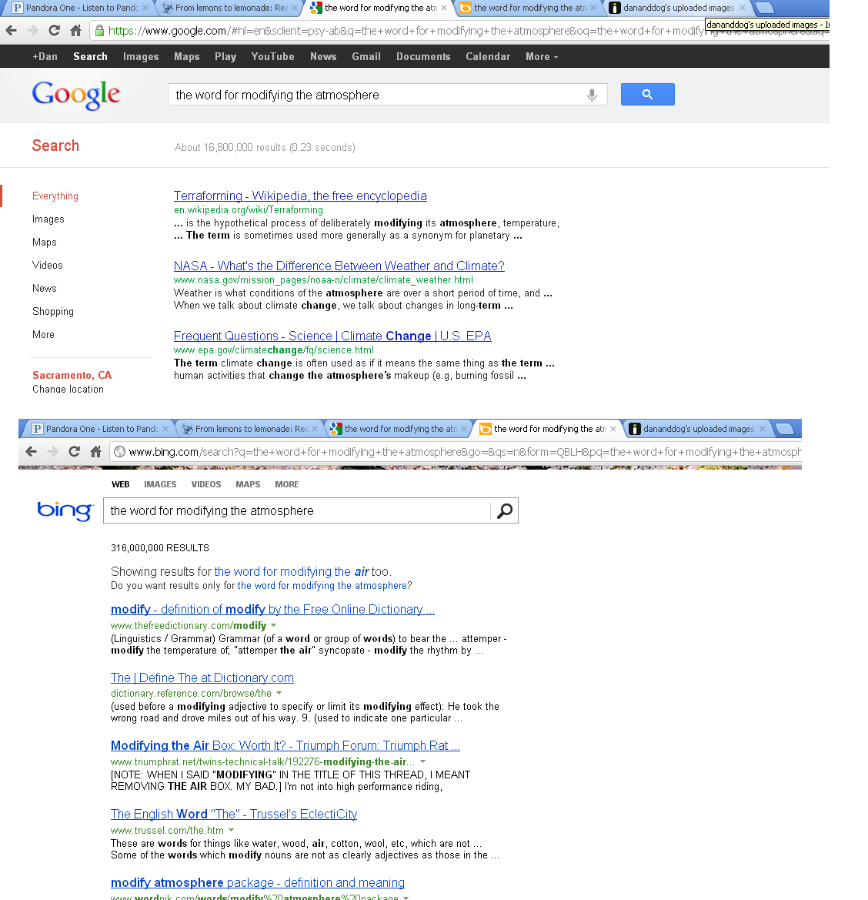Reload the Google search page

click(54, 31)
